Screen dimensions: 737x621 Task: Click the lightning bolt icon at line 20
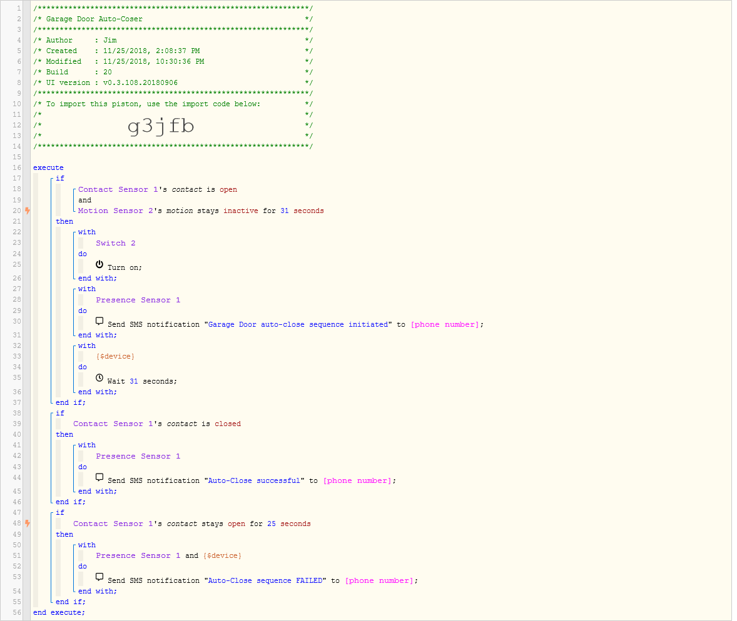click(28, 211)
